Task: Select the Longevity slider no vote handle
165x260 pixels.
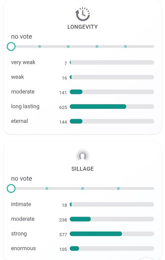Action: (11, 46)
